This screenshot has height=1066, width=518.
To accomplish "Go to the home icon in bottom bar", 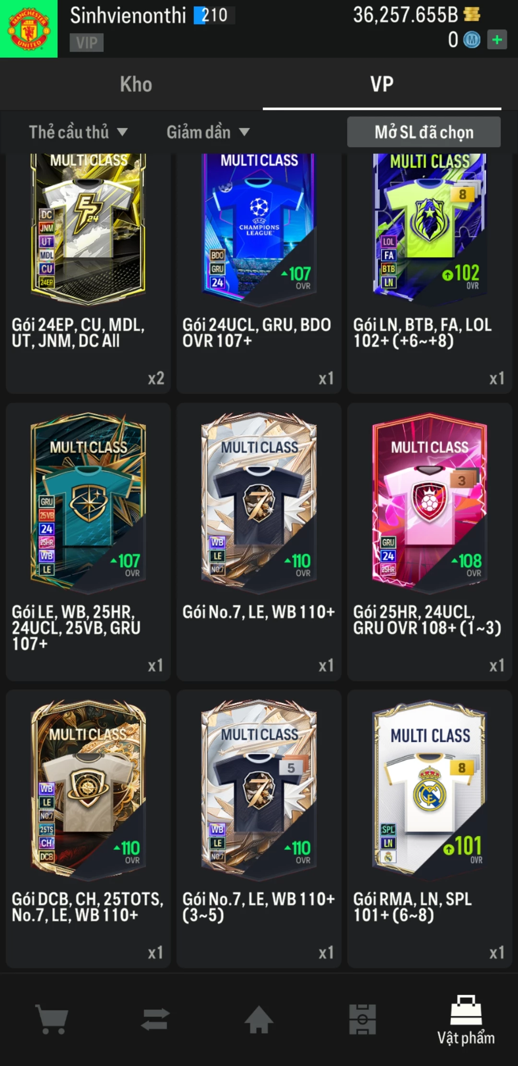I will pyautogui.click(x=259, y=1019).
